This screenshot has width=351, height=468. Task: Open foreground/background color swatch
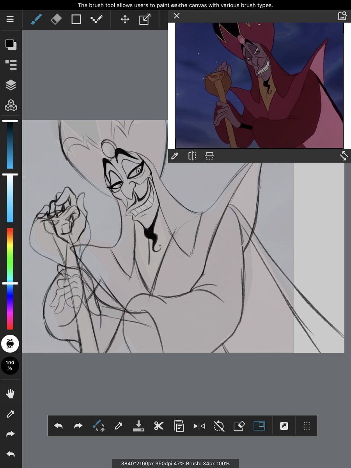click(x=11, y=44)
